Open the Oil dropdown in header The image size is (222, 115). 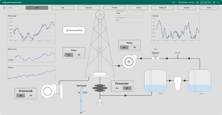174,2
